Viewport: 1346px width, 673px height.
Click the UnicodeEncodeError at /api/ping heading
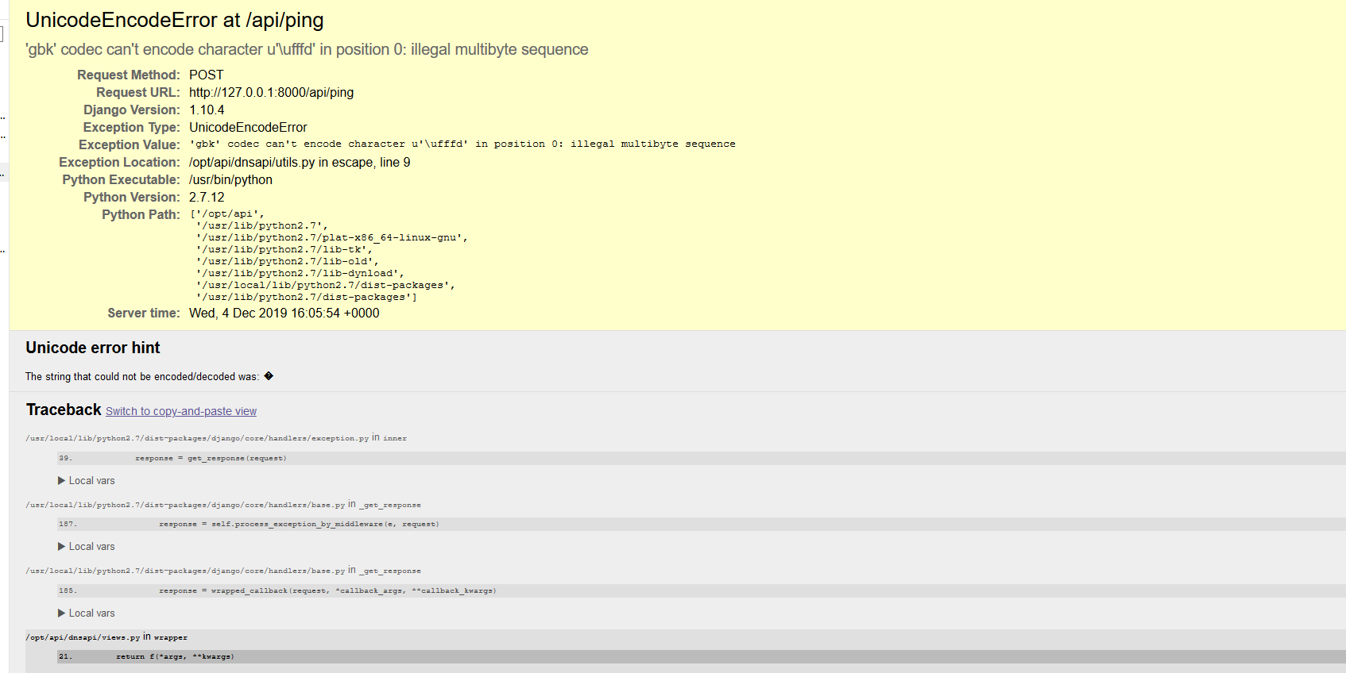point(175,20)
